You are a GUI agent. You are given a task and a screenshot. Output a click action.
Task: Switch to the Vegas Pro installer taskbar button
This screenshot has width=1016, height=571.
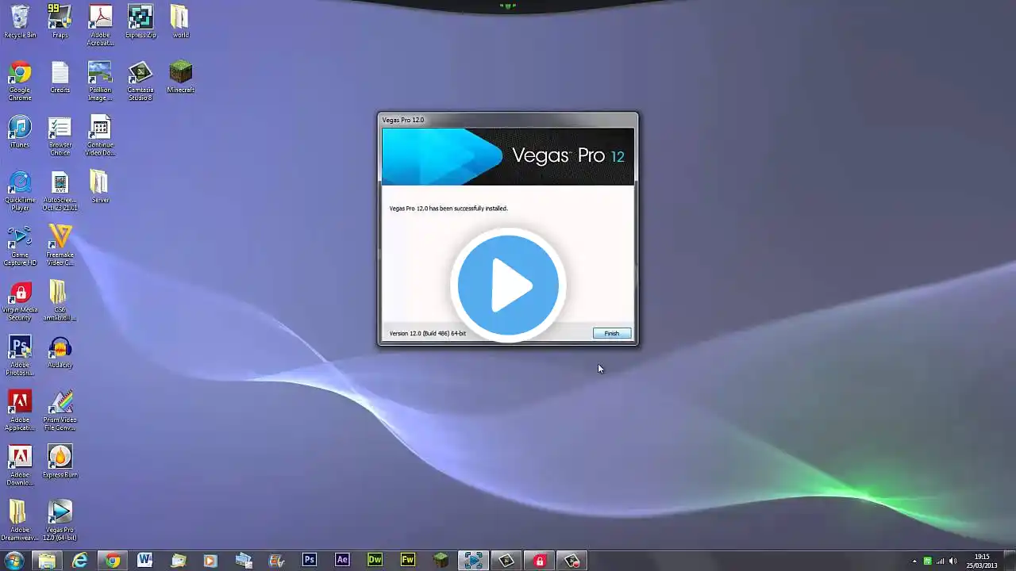[x=473, y=561]
